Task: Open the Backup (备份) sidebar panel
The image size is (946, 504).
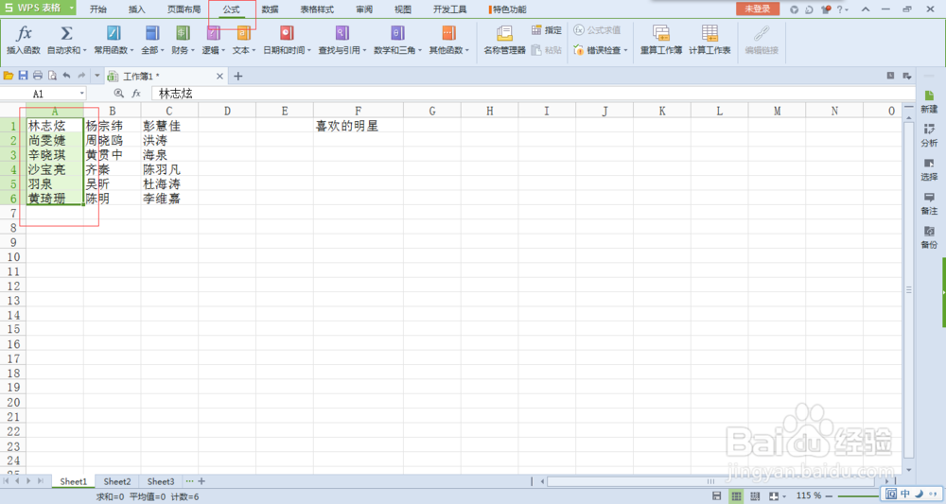Action: click(929, 237)
